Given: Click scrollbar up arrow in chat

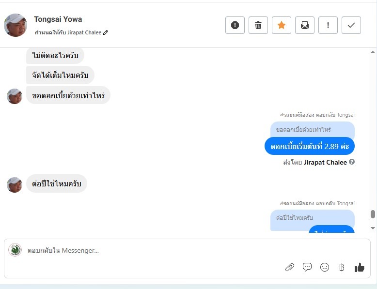Looking at the screenshot, I should coord(373,52).
